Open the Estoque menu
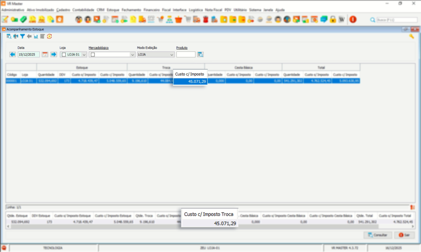Screen dimensions: 421x252 tap(113, 9)
